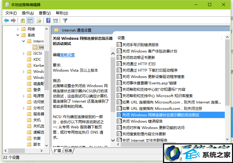Click the 设置 column header
Image resolution: width=233 pixels, height=163 pixels.
121,38
